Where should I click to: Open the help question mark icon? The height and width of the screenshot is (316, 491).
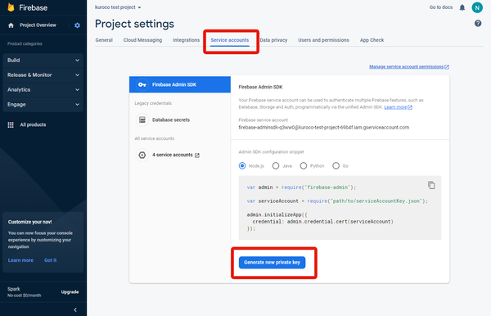point(478,24)
